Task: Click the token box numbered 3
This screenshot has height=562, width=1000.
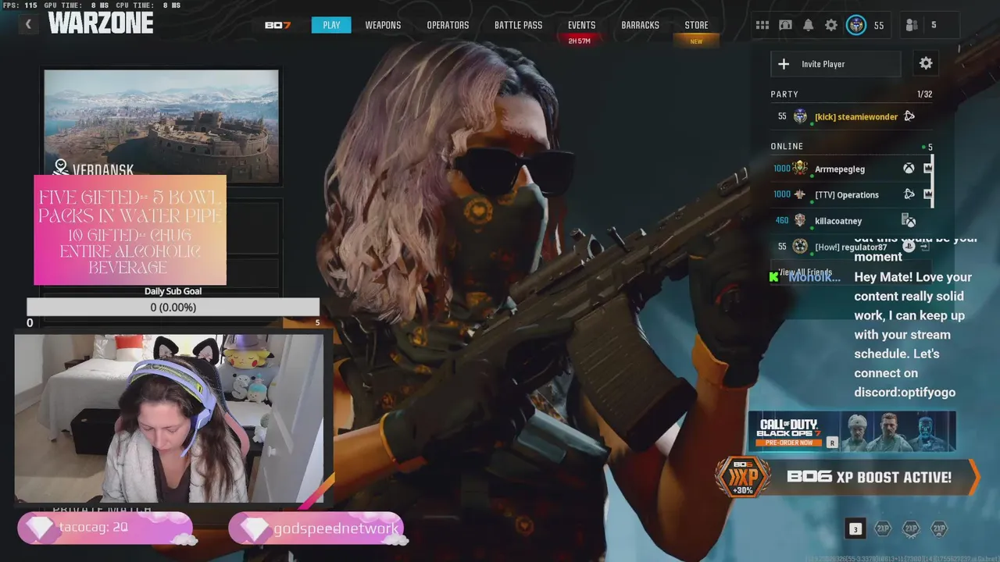Action: click(855, 529)
